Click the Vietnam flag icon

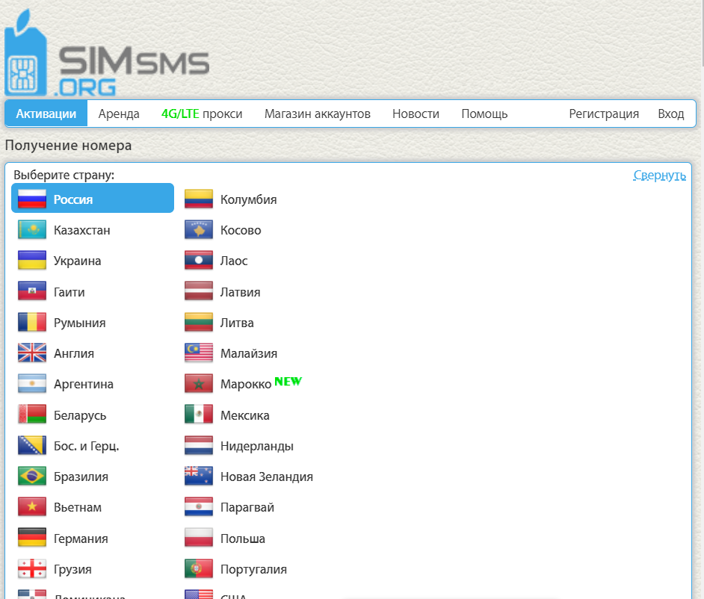coord(32,507)
